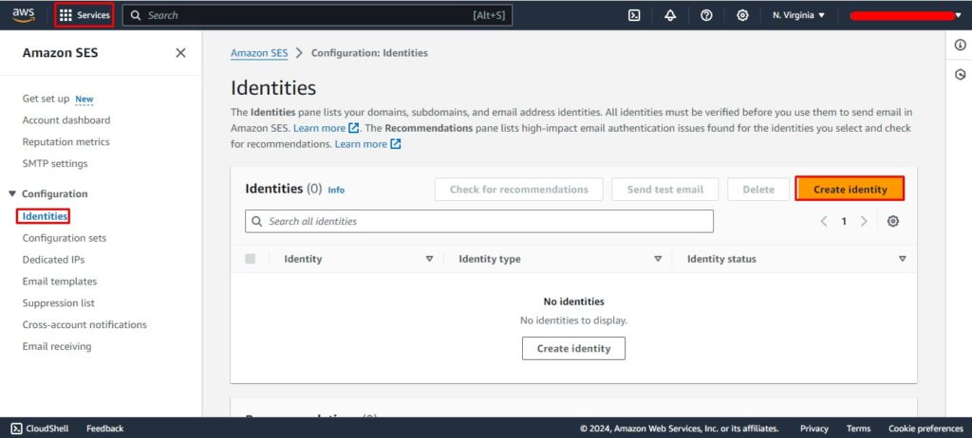Open the right-side tutorials panel icon
972x438 pixels.
tap(961, 75)
